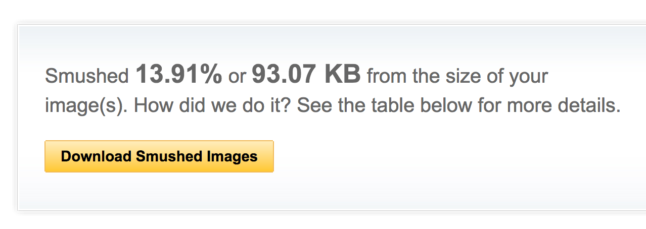The image size is (646, 229).
Task: Click the Download Smushed Images button
Action: click(x=159, y=156)
